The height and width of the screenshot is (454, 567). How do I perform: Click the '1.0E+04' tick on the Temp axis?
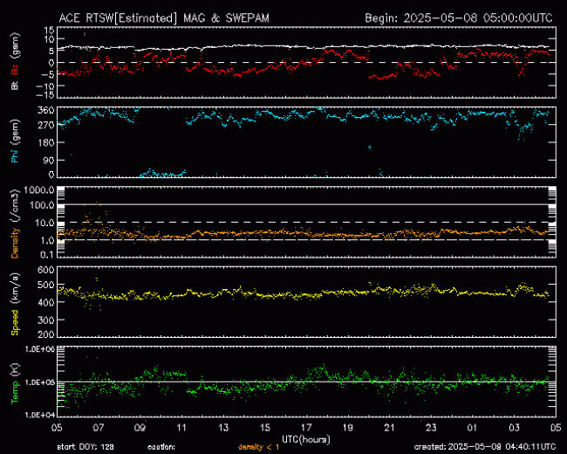40,415
